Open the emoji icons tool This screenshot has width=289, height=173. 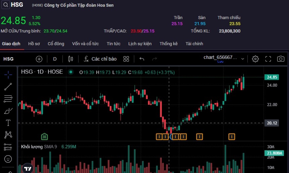click(x=8, y=159)
